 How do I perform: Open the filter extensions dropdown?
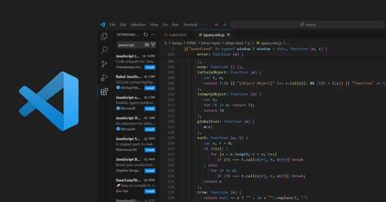click(153, 45)
